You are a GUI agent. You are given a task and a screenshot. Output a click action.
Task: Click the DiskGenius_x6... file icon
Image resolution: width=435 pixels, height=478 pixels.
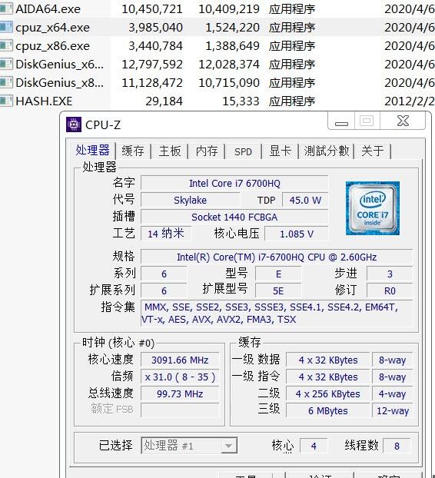[6, 64]
